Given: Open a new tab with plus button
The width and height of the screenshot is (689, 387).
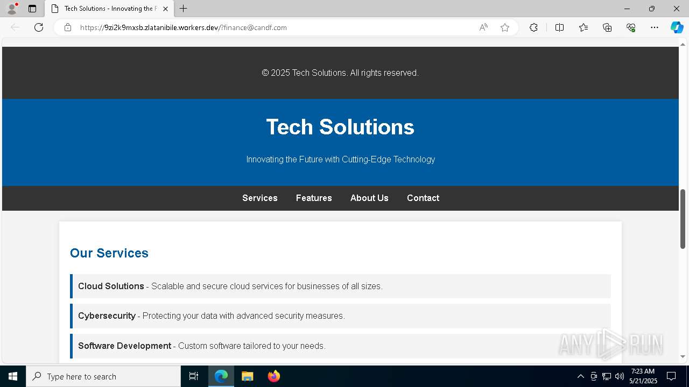Looking at the screenshot, I should tap(184, 9).
